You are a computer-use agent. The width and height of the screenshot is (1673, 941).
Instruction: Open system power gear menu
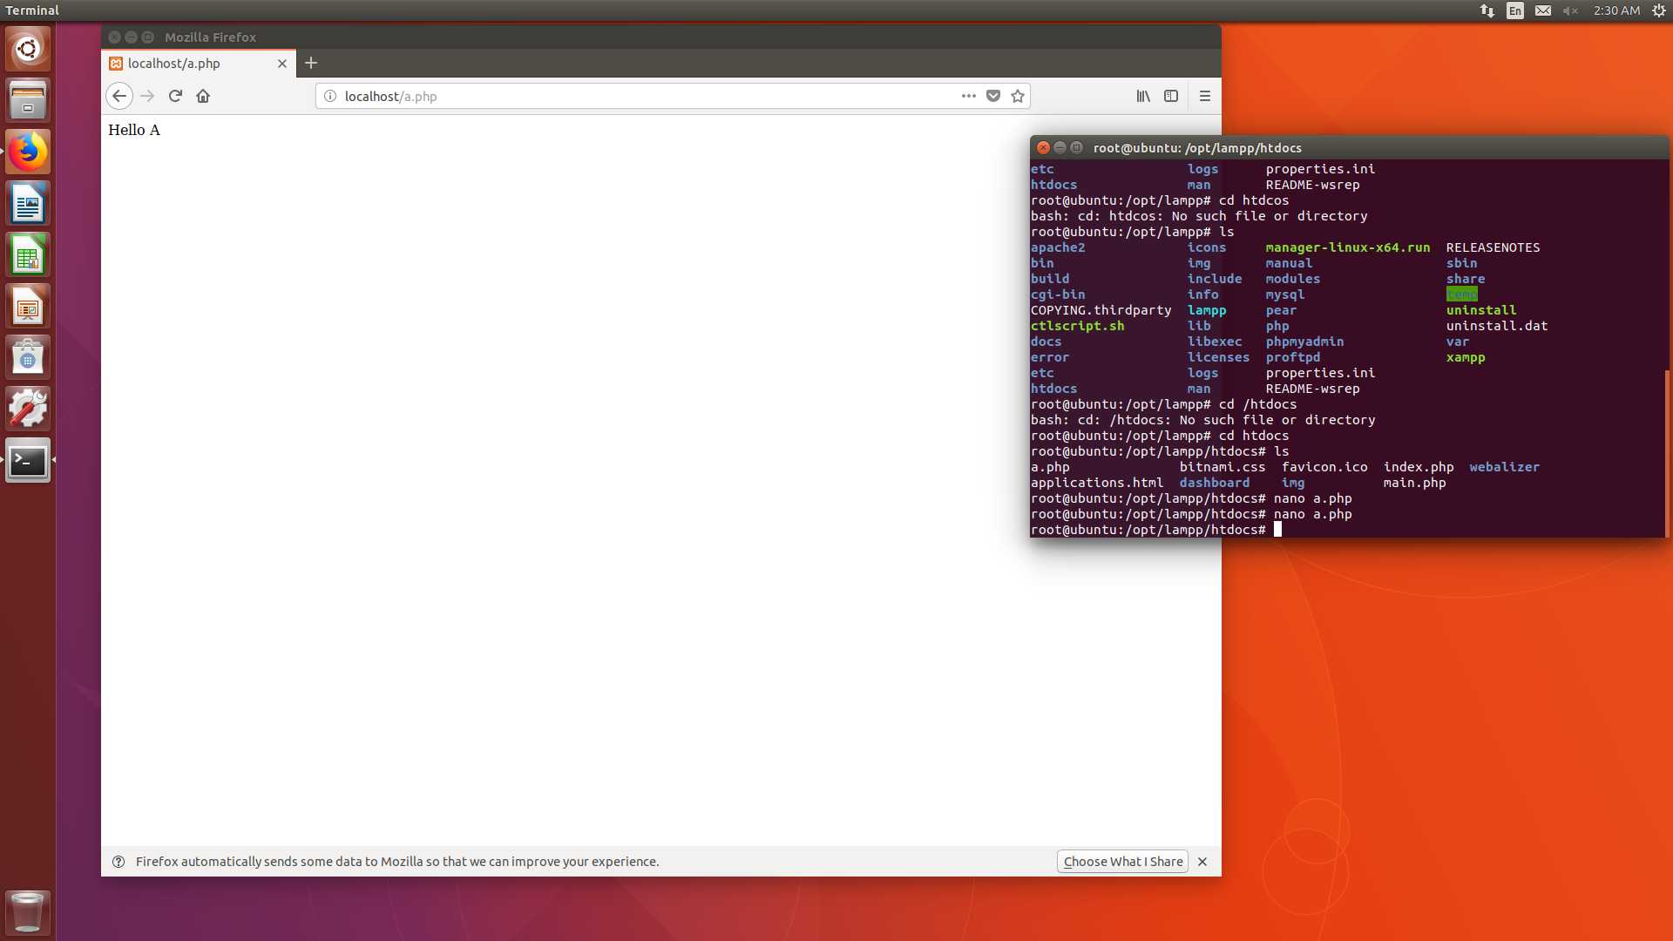click(1659, 10)
